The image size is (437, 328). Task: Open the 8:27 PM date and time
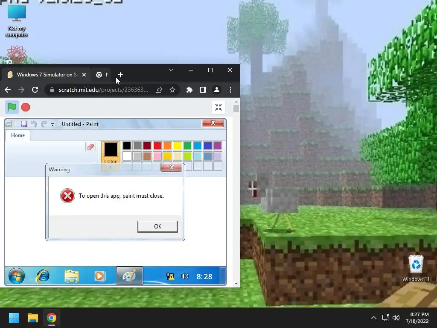coord(417,318)
